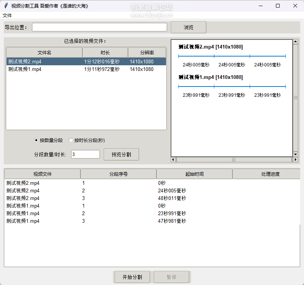Click 起始时间 column header
The height and width of the screenshot is (285, 304).
pos(195,174)
